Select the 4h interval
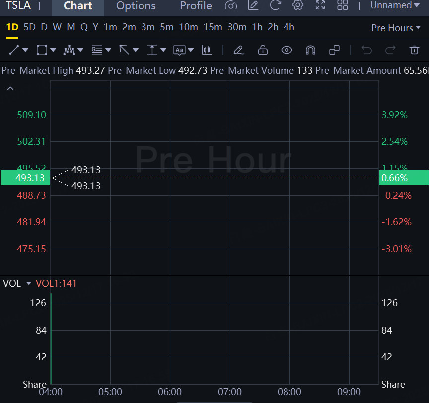The height and width of the screenshot is (403, 429). click(x=289, y=27)
